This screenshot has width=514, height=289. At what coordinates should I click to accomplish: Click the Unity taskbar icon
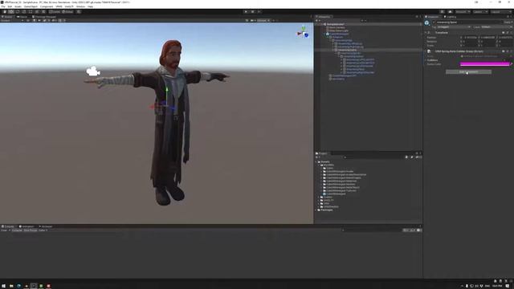point(34,286)
